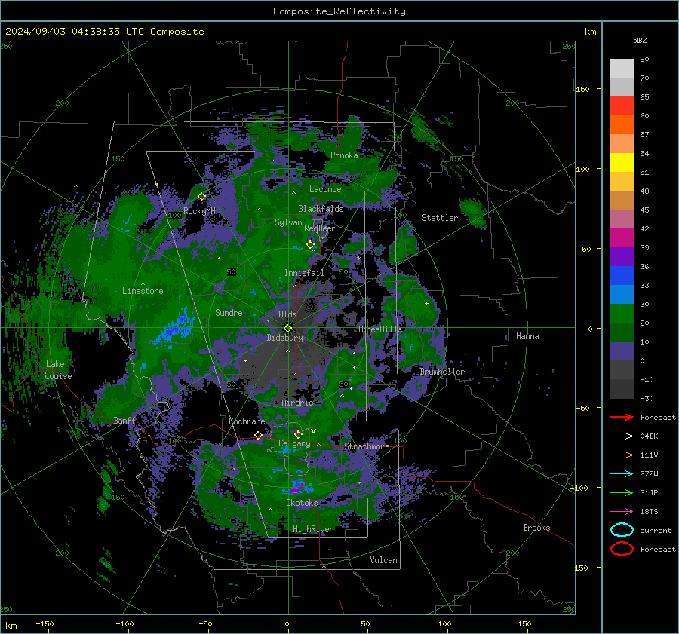This screenshot has height=634, width=679.
Task: Click the yellow diamond marker beside Olds
Action: click(x=287, y=328)
